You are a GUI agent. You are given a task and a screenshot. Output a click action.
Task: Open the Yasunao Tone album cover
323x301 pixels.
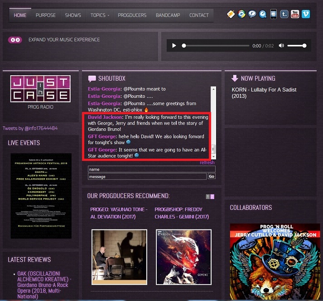coord(119,257)
